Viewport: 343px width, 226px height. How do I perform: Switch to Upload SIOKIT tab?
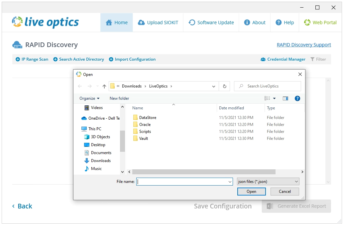[158, 23]
